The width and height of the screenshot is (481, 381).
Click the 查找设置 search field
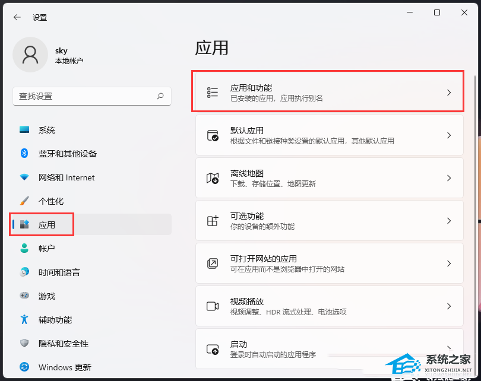pyautogui.click(x=91, y=96)
